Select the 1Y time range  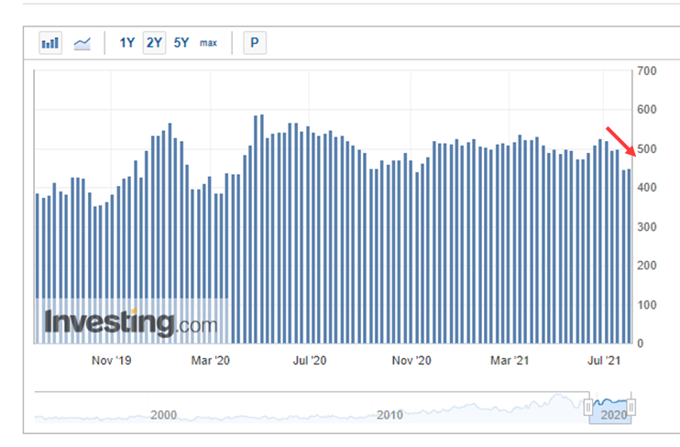[127, 43]
